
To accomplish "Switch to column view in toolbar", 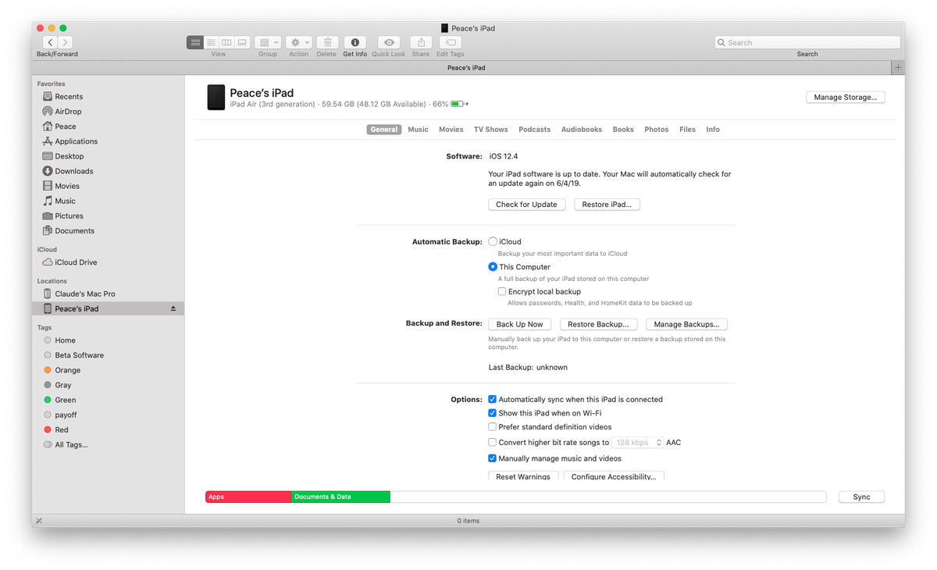I will (x=226, y=42).
